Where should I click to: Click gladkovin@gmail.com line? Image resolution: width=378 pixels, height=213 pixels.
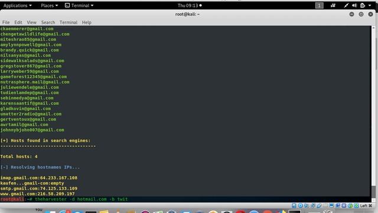click(x=25, y=108)
